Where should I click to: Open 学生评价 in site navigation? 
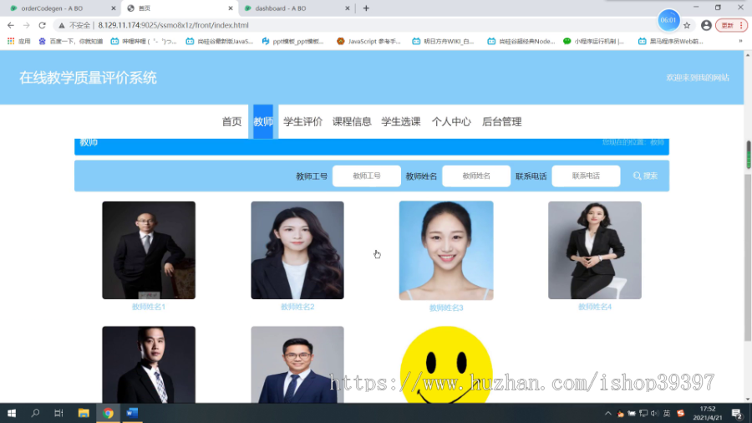point(302,122)
